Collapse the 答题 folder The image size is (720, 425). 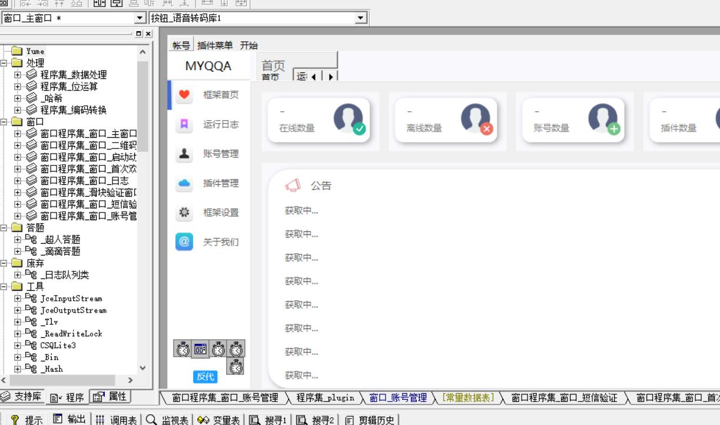pos(4,228)
